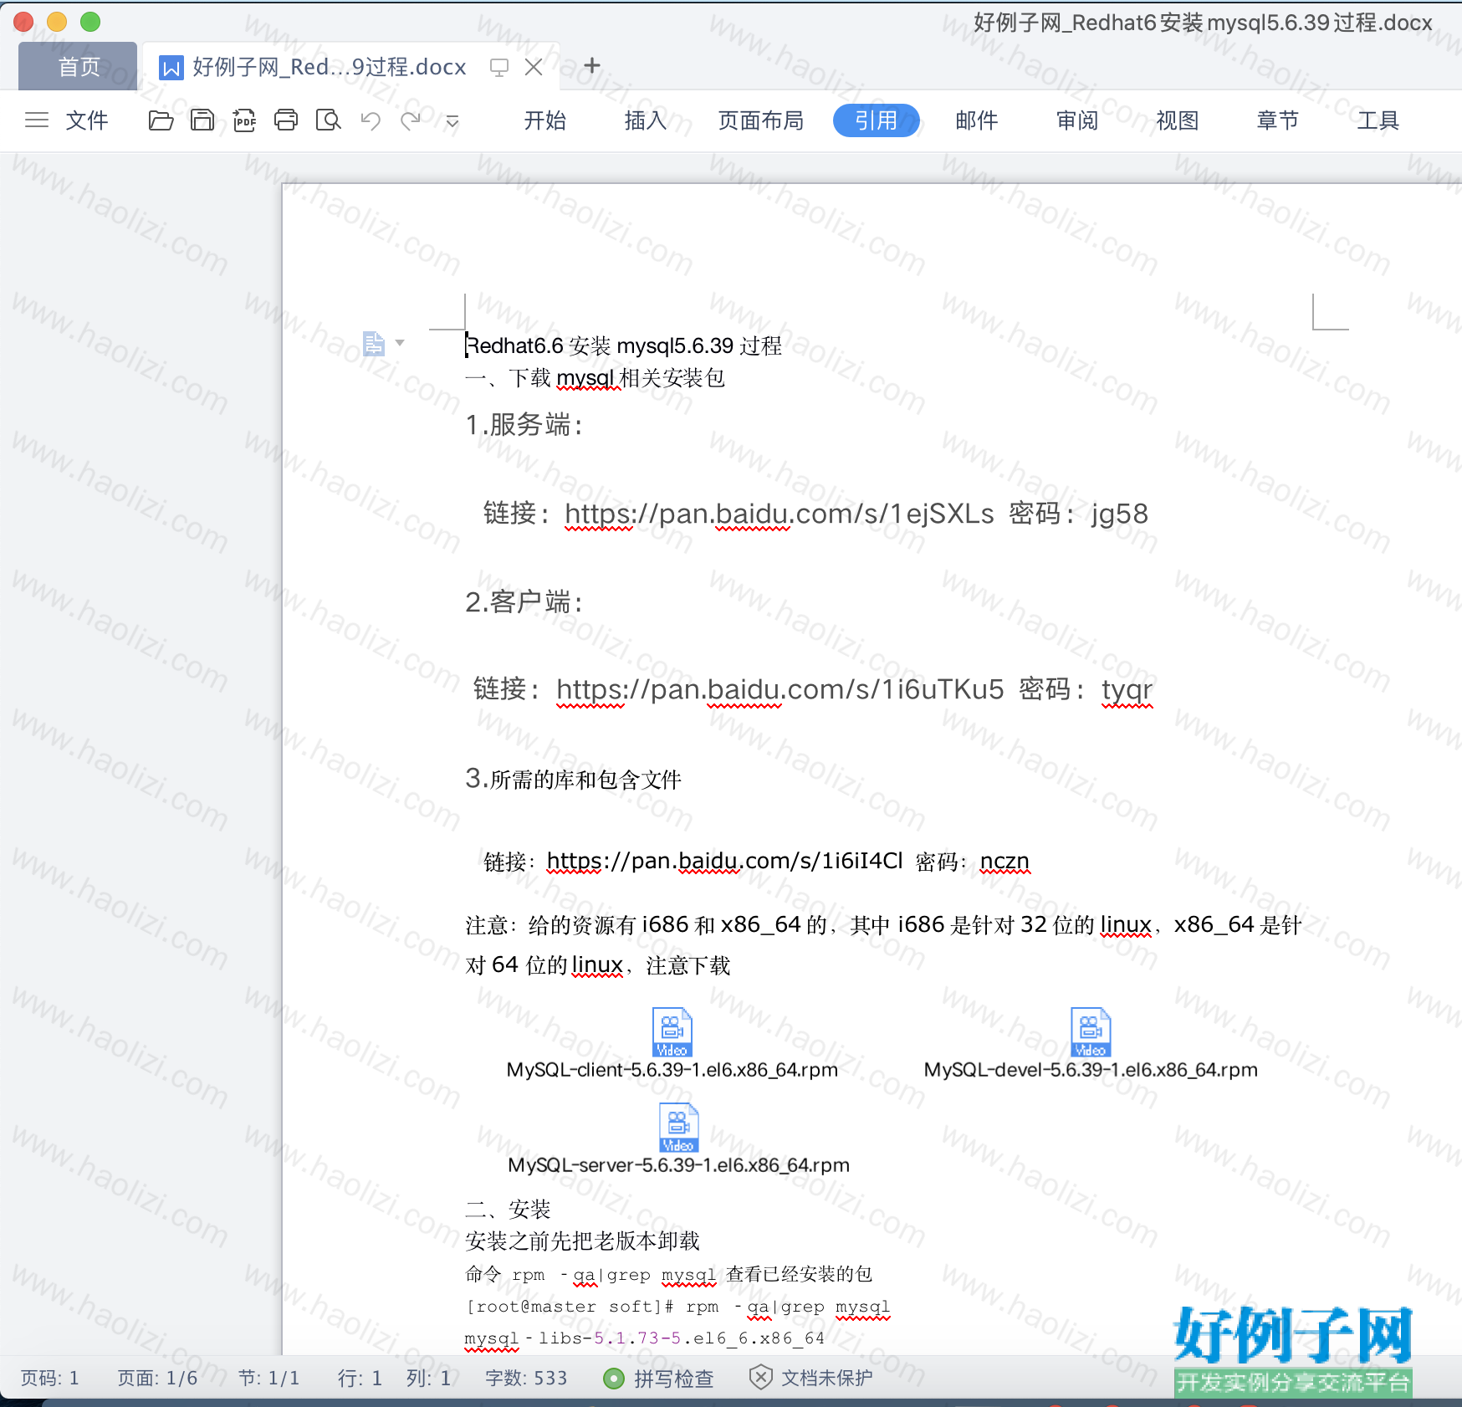The image size is (1462, 1407).
Task: Click the 文档未保护 shield icon
Action: tap(760, 1377)
